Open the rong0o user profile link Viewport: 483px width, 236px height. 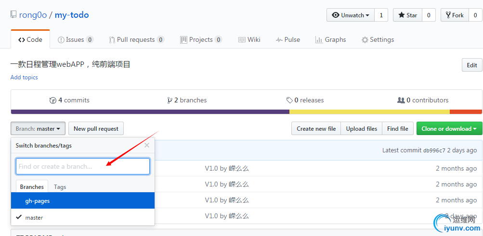[33, 15]
